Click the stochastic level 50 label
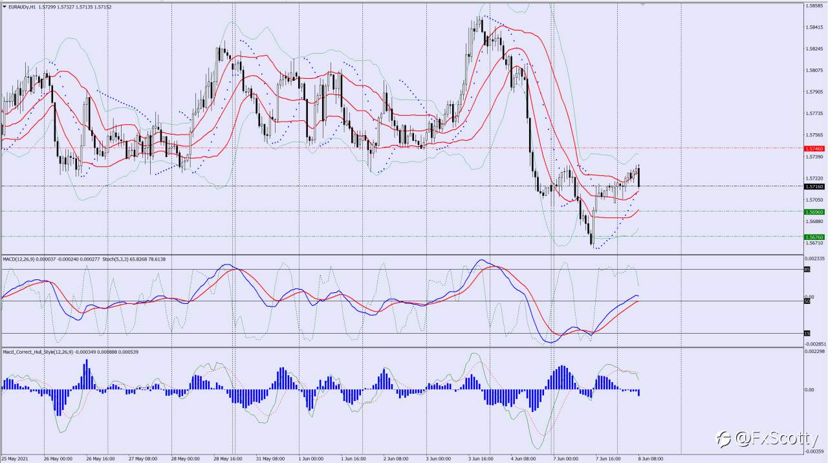828x463 pixels. click(807, 301)
